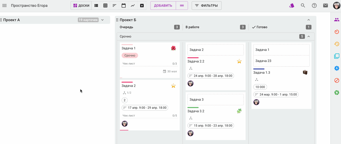Click the pink Срочно tag on Задача 1
The height and width of the screenshot is (144, 341).
coord(130,55)
